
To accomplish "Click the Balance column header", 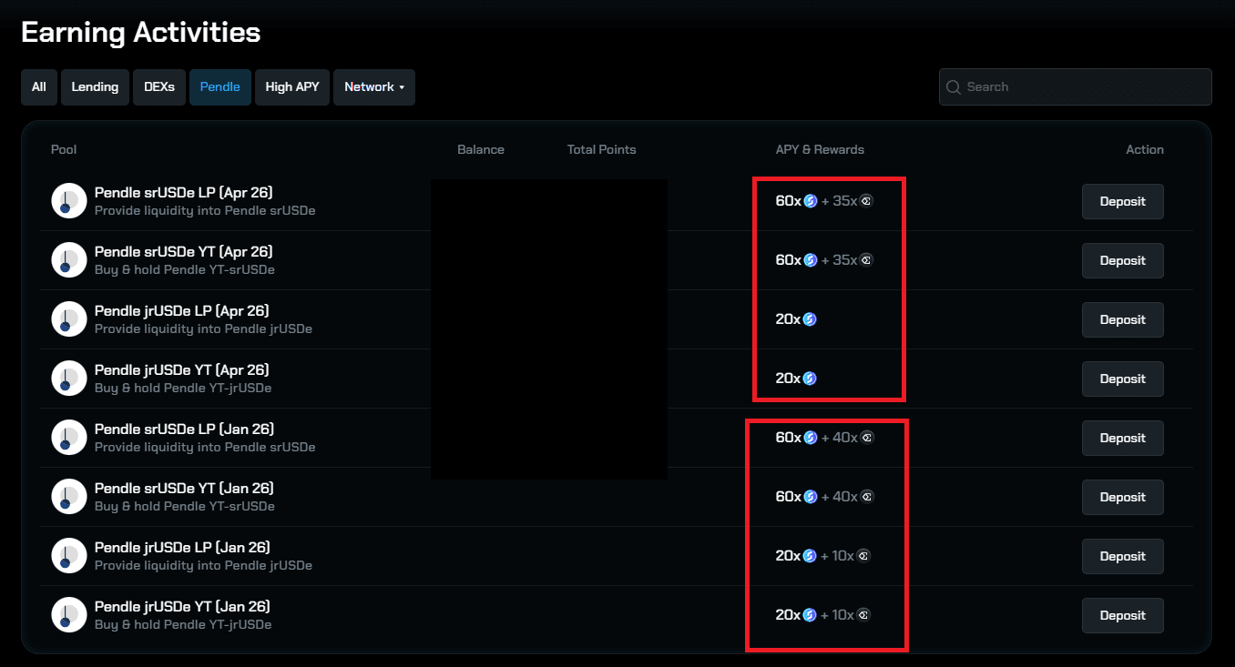I will 481,149.
